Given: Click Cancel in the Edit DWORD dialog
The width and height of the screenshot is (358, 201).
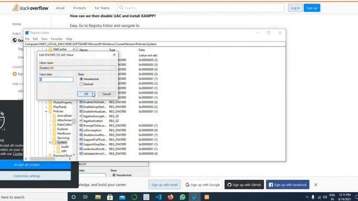Looking at the screenshot, I should (x=106, y=94).
